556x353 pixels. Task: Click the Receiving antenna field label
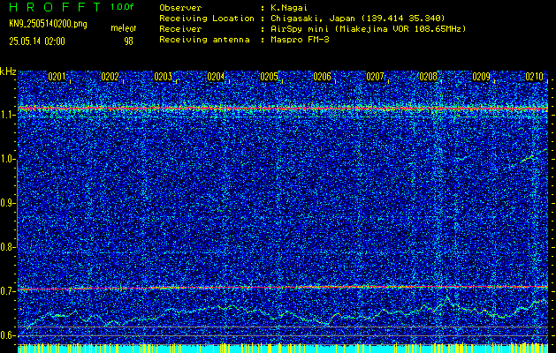point(204,40)
